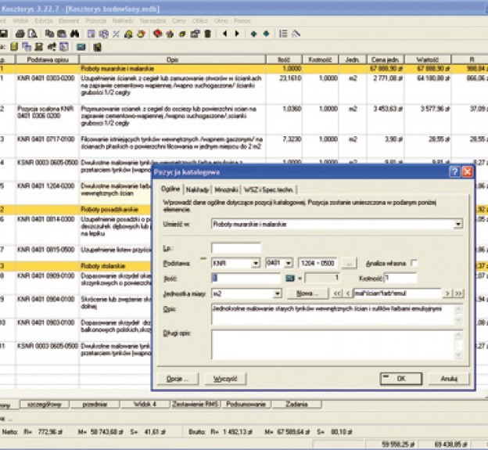Switch to the przedmiar bottom tab

click(x=95, y=405)
